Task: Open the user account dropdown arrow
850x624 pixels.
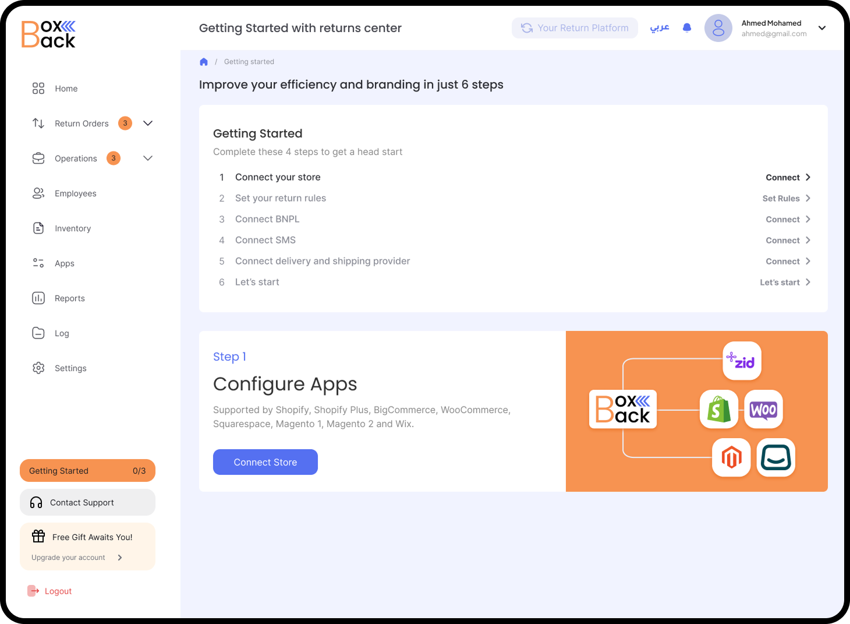Action: click(x=822, y=28)
